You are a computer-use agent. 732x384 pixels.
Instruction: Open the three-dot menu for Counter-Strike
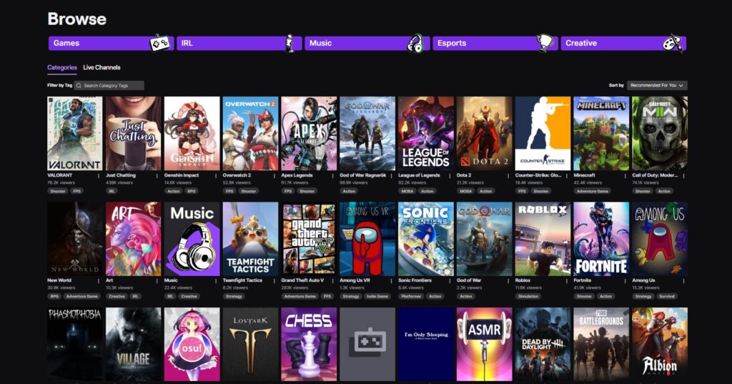point(567,176)
